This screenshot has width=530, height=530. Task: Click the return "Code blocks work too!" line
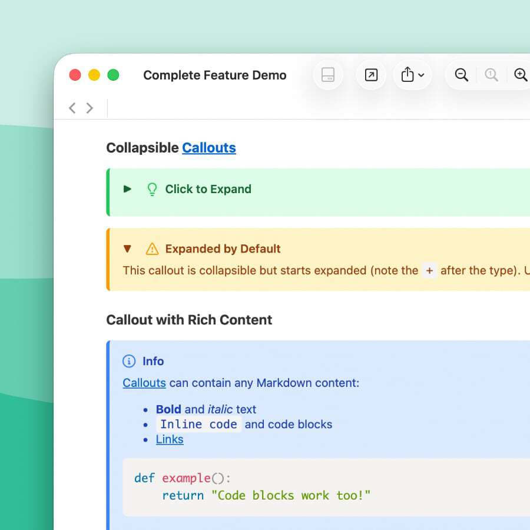coord(266,495)
